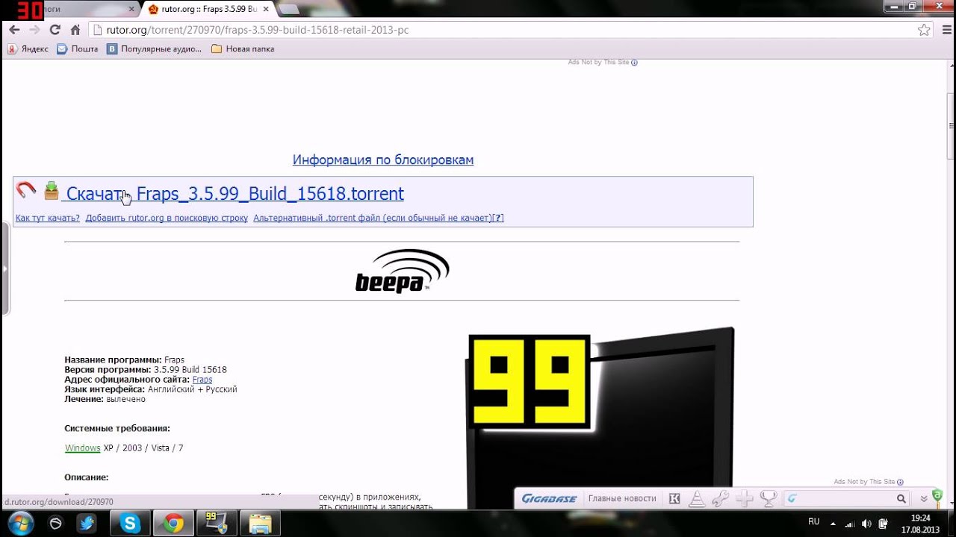The height and width of the screenshot is (537, 956).
Task: Click the trophy icon in Gigabase bar
Action: pyautogui.click(x=769, y=498)
